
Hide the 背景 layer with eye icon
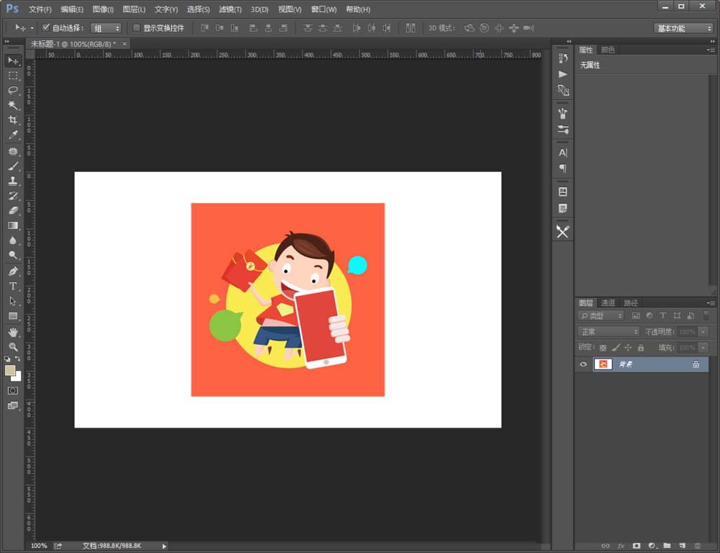click(583, 365)
